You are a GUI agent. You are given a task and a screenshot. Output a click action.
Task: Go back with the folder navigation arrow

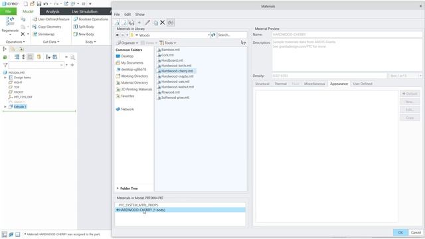(x=118, y=35)
